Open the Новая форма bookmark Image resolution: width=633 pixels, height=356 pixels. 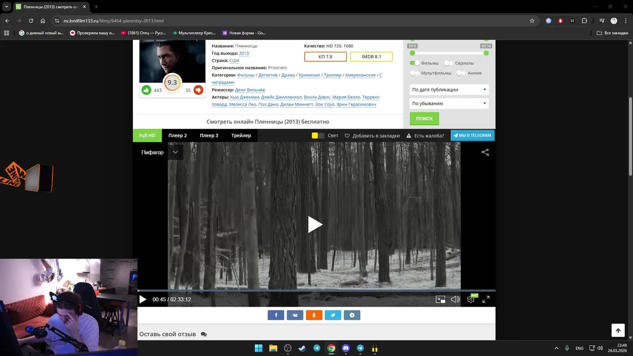pos(244,33)
